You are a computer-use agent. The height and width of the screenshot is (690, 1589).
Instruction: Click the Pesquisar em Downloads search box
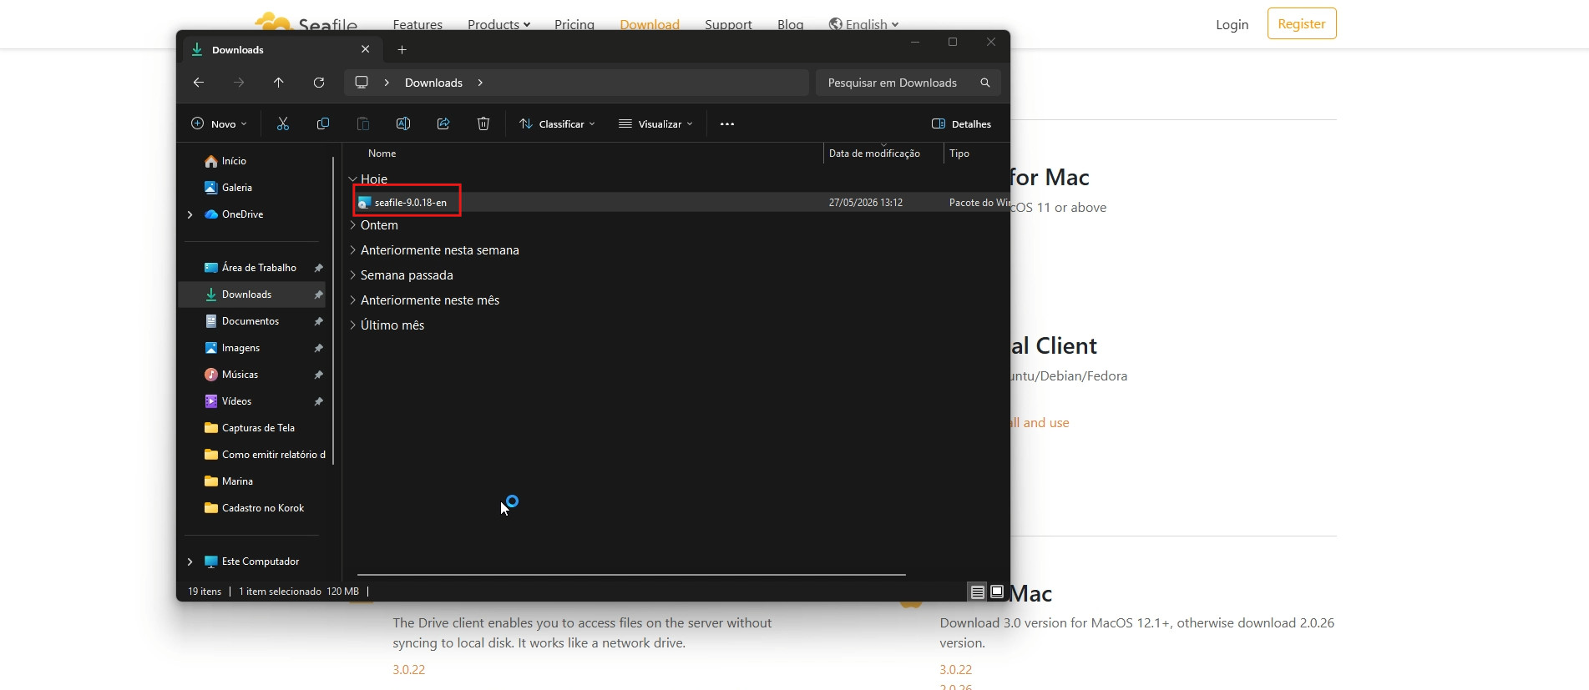point(908,83)
